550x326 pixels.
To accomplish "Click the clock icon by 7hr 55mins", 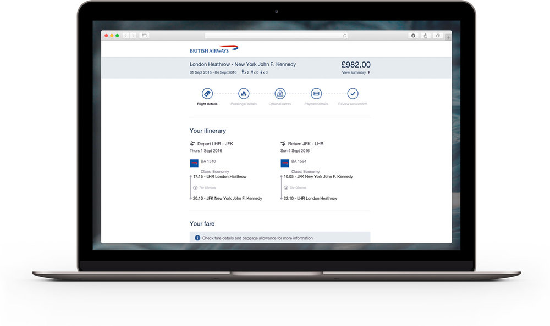I will click(x=195, y=188).
